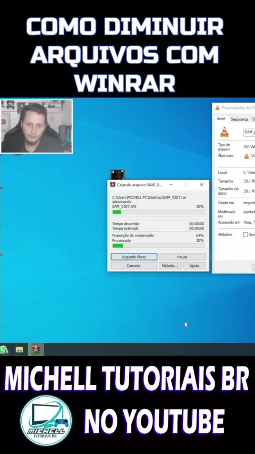The width and height of the screenshot is (255, 454).
Task: Open File Explorer from the taskbar
Action: pyautogui.click(x=20, y=349)
